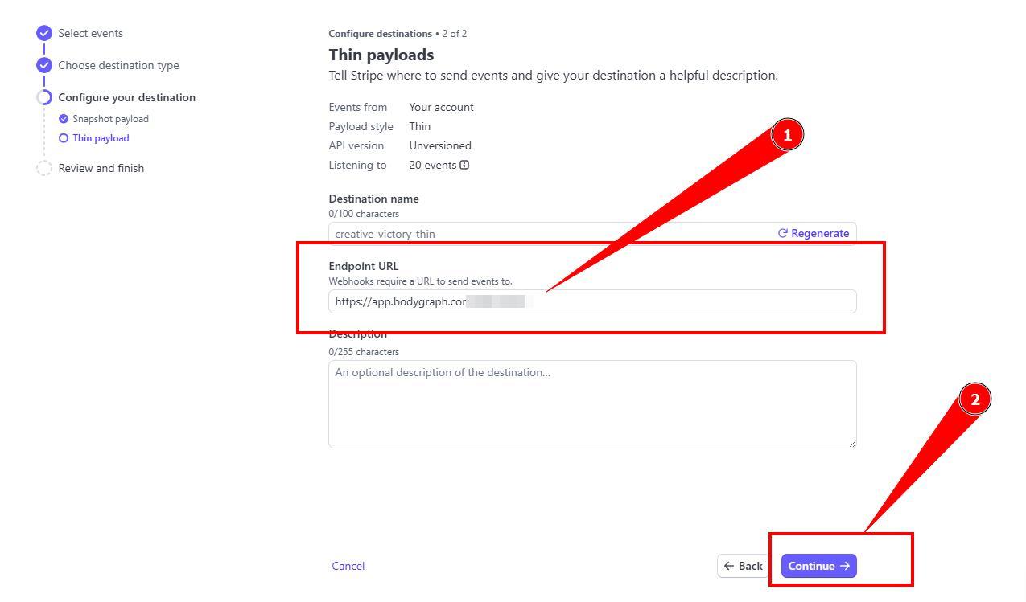This screenshot has height=602, width=1026.
Task: Open the info icon beside 20 events
Action: (x=464, y=165)
